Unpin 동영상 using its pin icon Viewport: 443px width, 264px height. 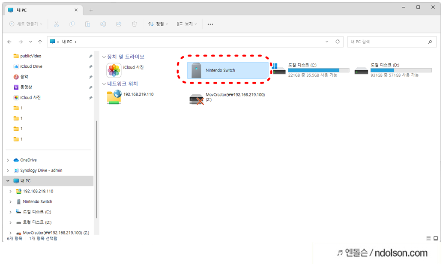[x=90, y=87]
